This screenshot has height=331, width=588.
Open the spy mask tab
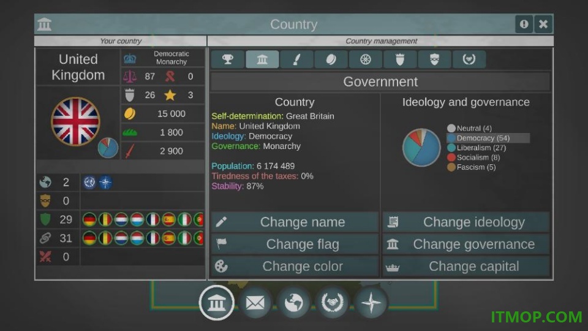pos(435,59)
